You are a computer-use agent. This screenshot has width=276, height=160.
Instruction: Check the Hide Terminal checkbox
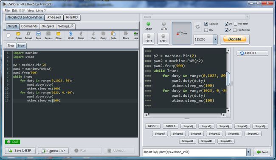[x=235, y=30]
